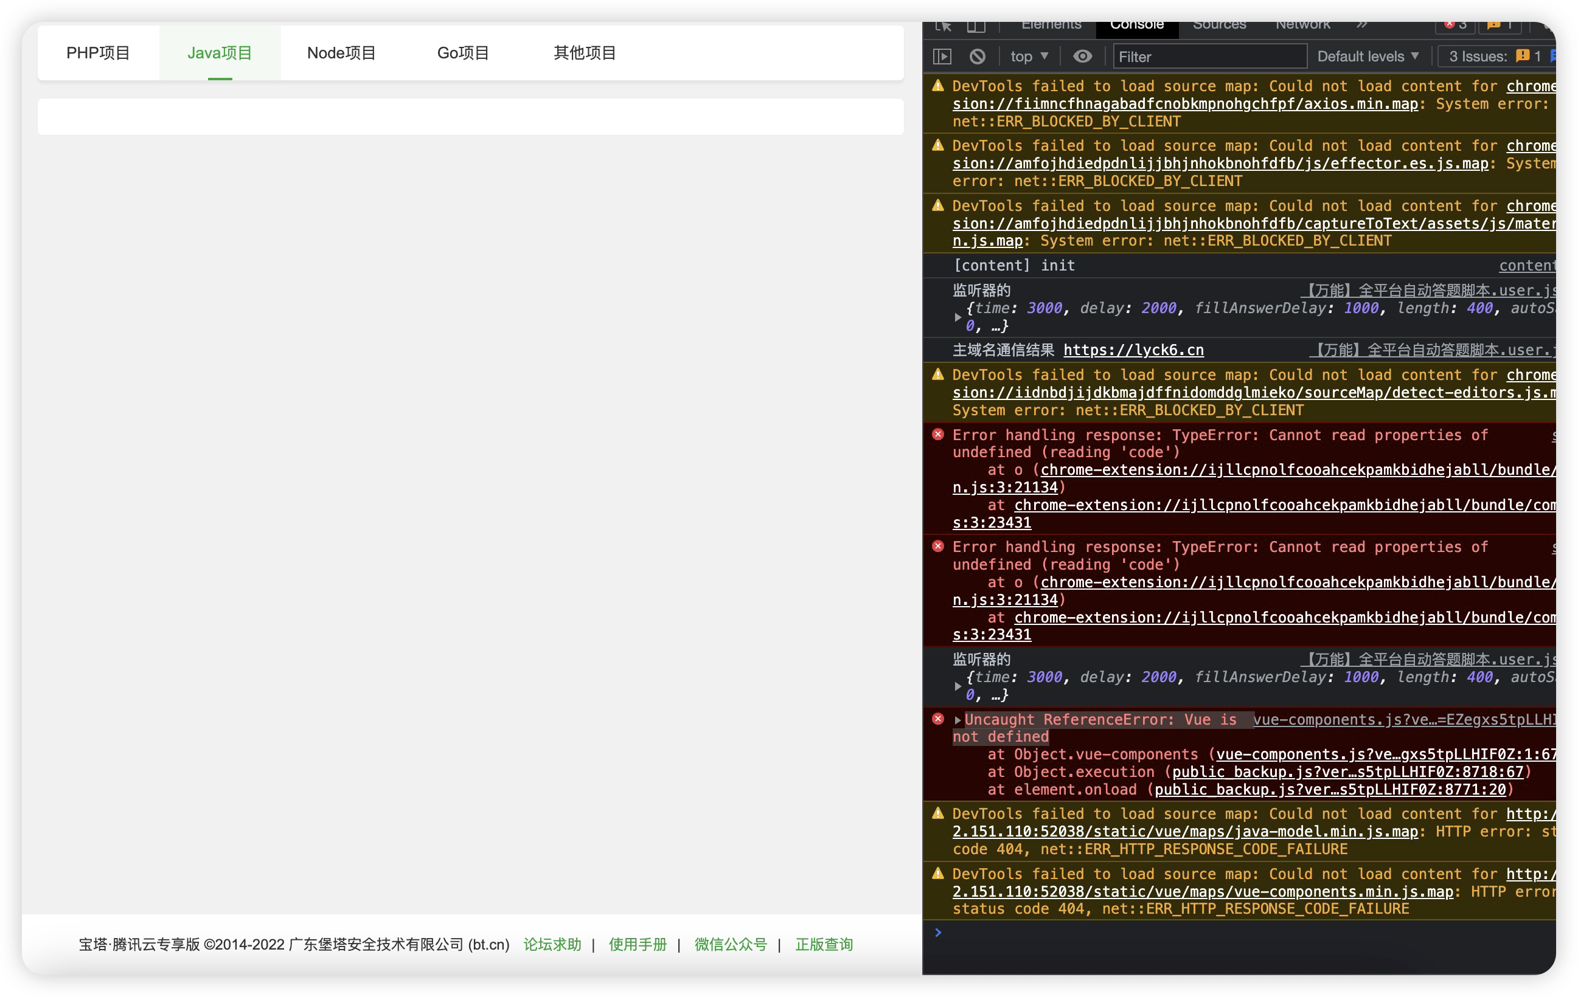Open the detect-editors.js source map link
This screenshot has width=1578, height=997.
tap(1254, 392)
